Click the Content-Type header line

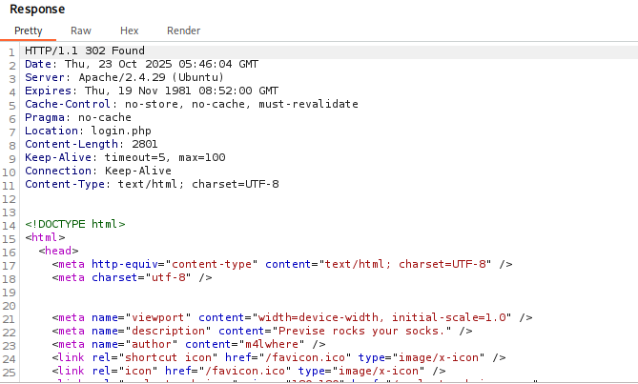[152, 184]
